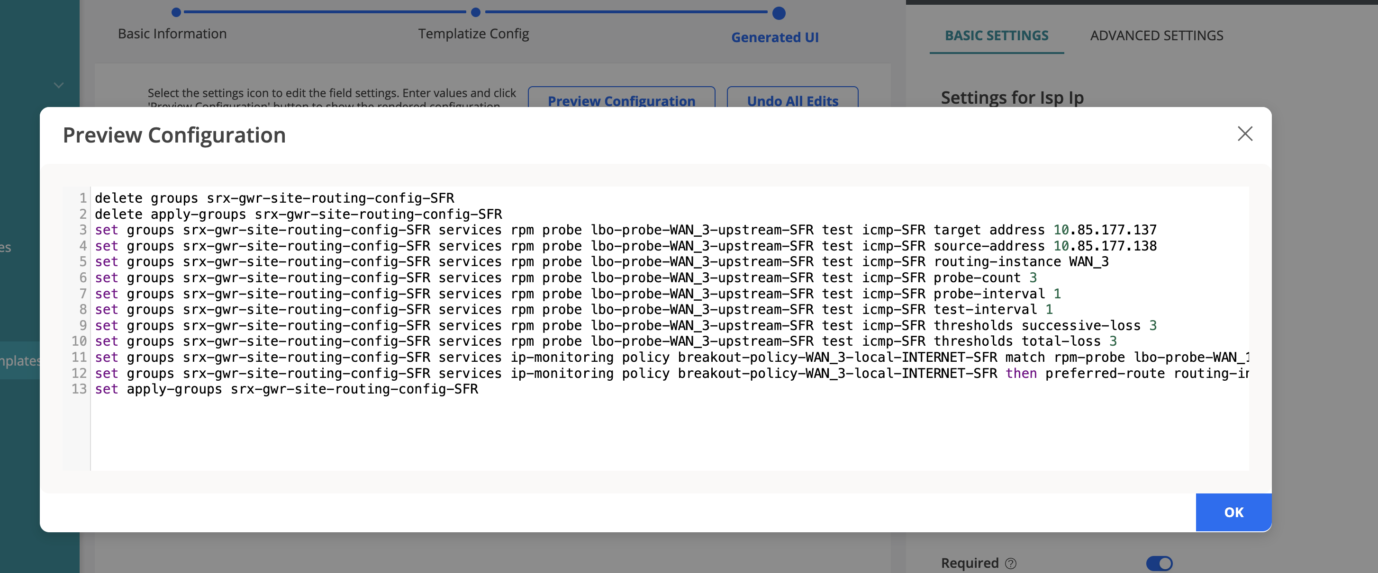Switch to the BASIC SETTINGS tab
This screenshot has height=573, width=1378.
pyautogui.click(x=997, y=35)
